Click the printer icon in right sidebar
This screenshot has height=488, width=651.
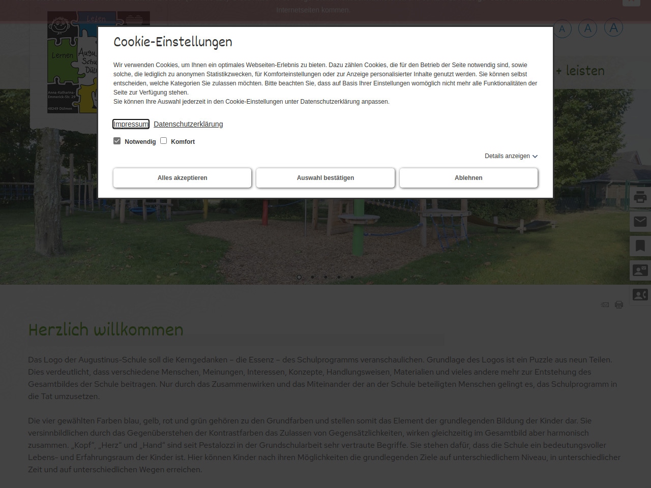click(x=640, y=197)
